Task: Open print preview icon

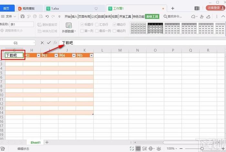Action: [41, 16]
